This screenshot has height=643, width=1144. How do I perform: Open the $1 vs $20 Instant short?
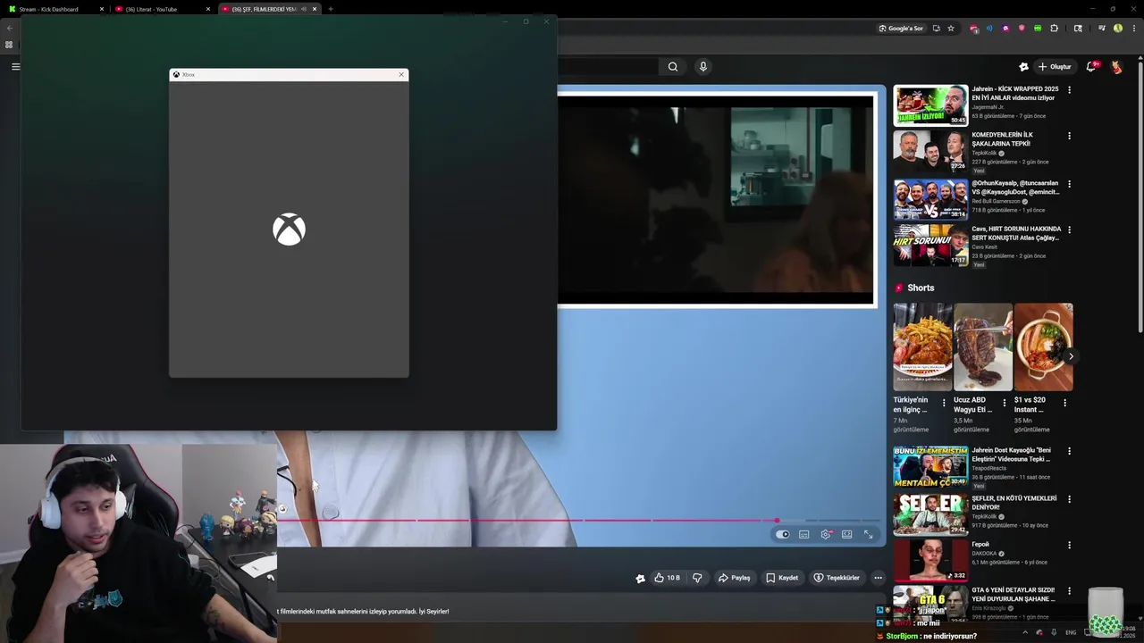point(1043,347)
